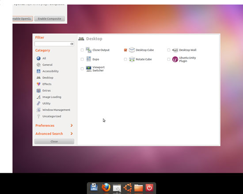Click the Viewport Switcher plugin icon
Screen dimensions: 243x194
click(x=89, y=69)
